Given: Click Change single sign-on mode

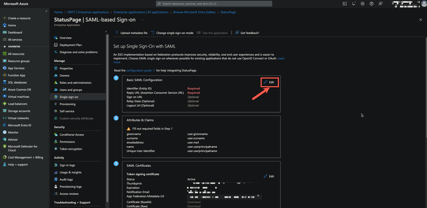Looking at the screenshot, I should point(172,33).
